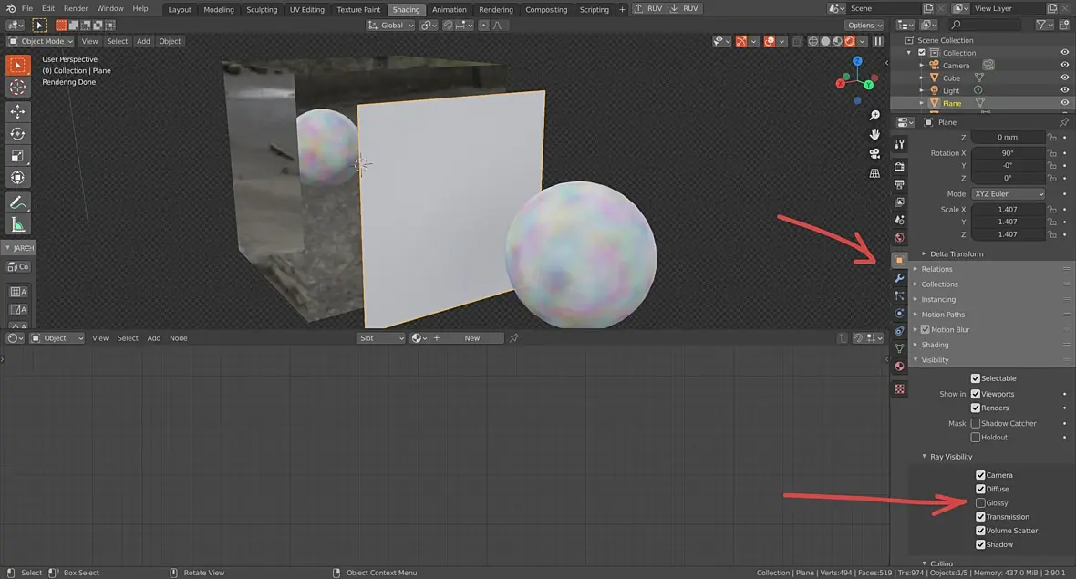Click the Scale X value field

[x=1007, y=210]
